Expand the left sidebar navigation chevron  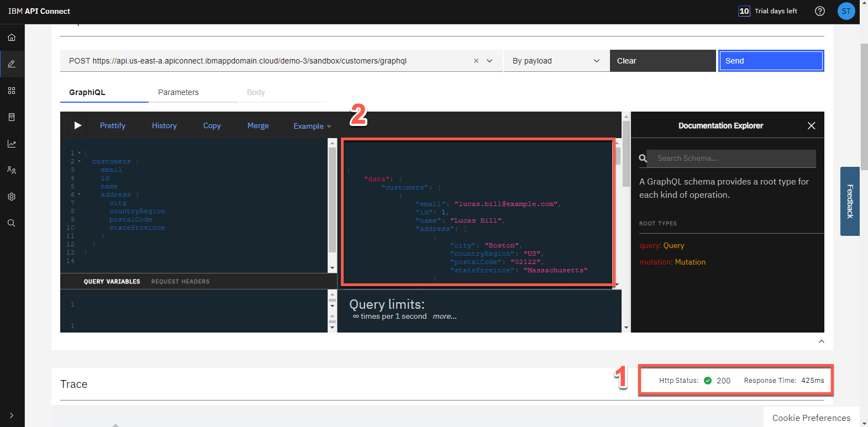pos(12,415)
